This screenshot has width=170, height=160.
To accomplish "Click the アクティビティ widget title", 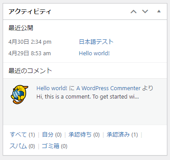I will click(x=30, y=11).
